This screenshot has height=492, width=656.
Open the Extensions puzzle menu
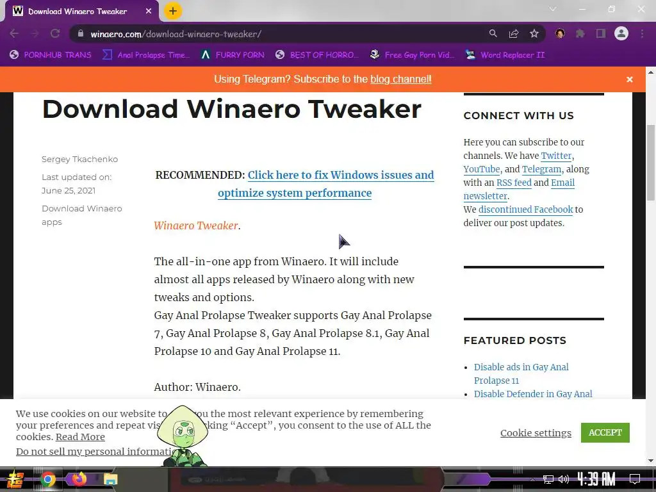click(x=580, y=33)
